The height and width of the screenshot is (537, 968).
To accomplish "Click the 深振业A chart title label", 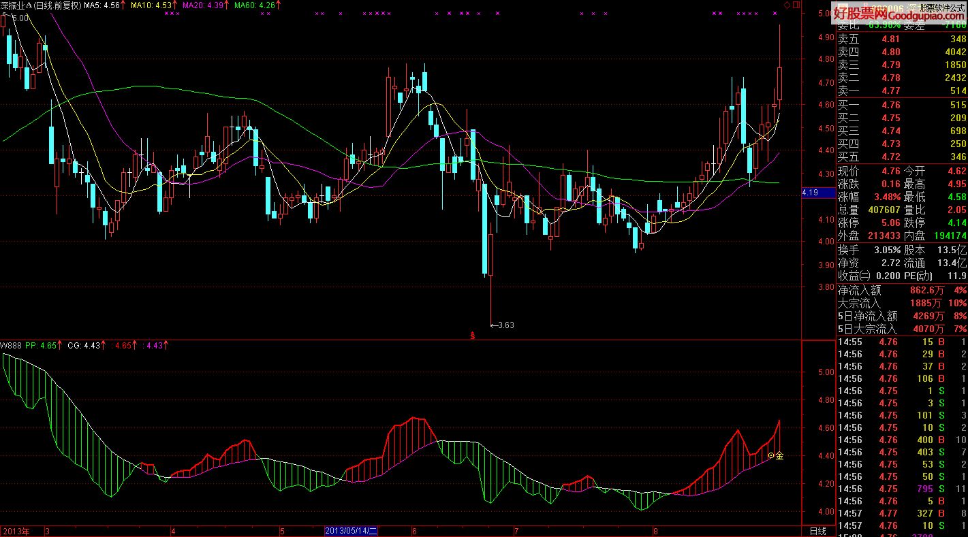I will pos(16,5).
